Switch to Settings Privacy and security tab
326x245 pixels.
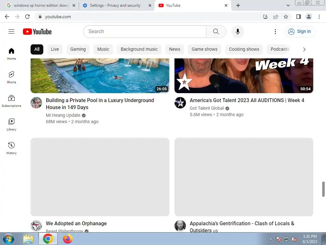[115, 5]
